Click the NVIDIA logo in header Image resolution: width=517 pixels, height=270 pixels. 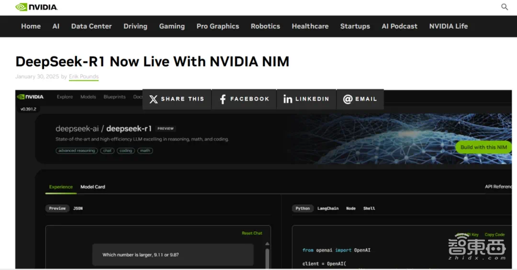(x=36, y=7)
